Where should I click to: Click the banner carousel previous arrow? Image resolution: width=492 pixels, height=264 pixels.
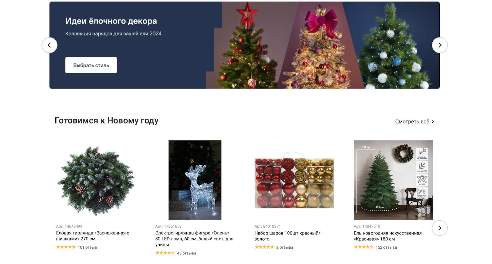[50, 45]
